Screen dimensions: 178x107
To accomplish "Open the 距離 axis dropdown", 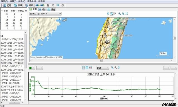I will 103,68.
